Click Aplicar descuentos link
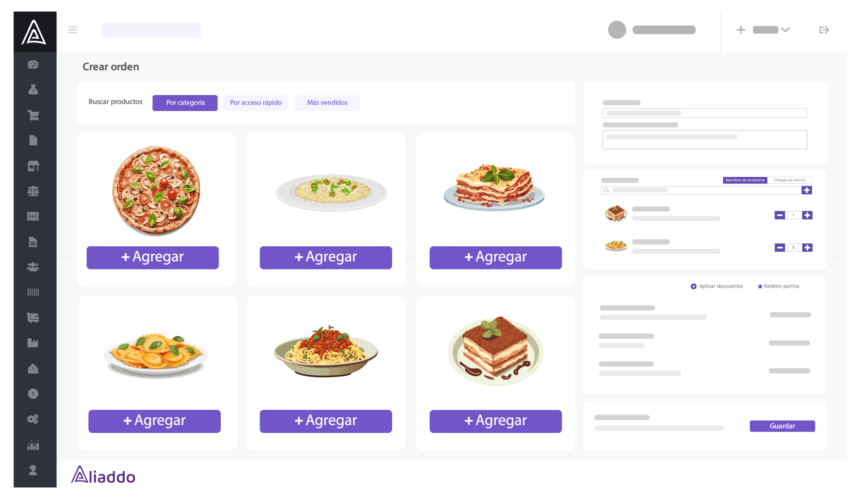Screen dimensions: 860x499 [x=717, y=286]
